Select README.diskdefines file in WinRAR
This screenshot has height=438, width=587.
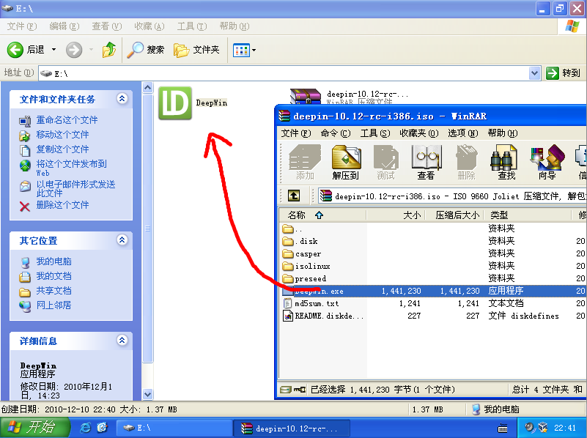323,316
